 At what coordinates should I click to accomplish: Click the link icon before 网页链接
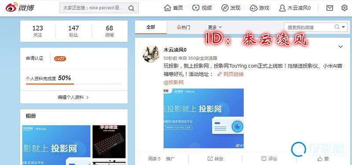(220, 74)
